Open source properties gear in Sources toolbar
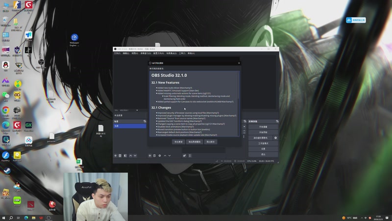 [x=160, y=156]
